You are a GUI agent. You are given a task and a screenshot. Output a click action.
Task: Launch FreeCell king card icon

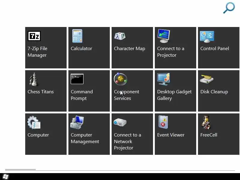[206, 122]
